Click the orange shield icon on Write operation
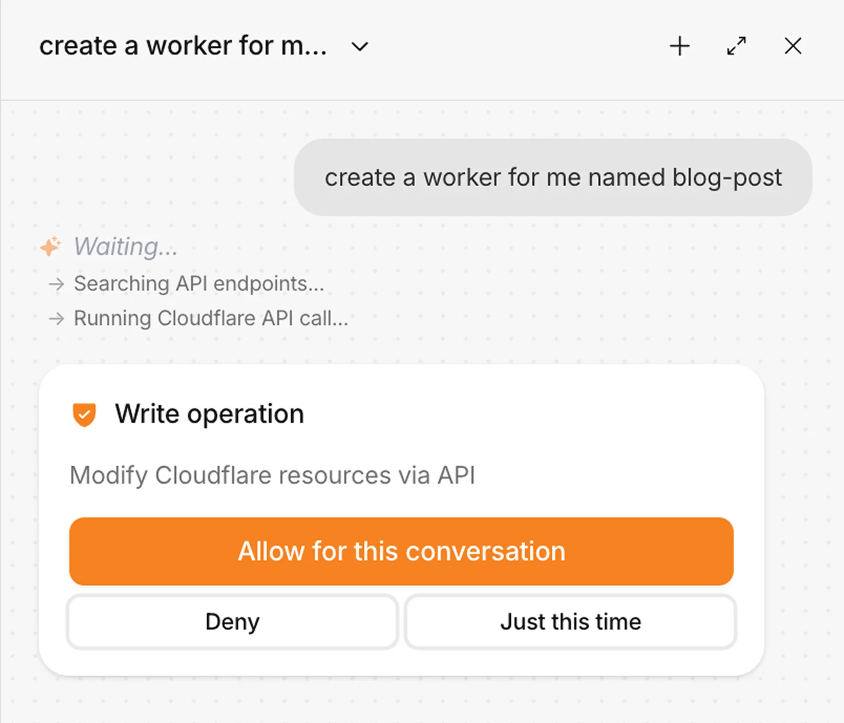 click(x=85, y=414)
